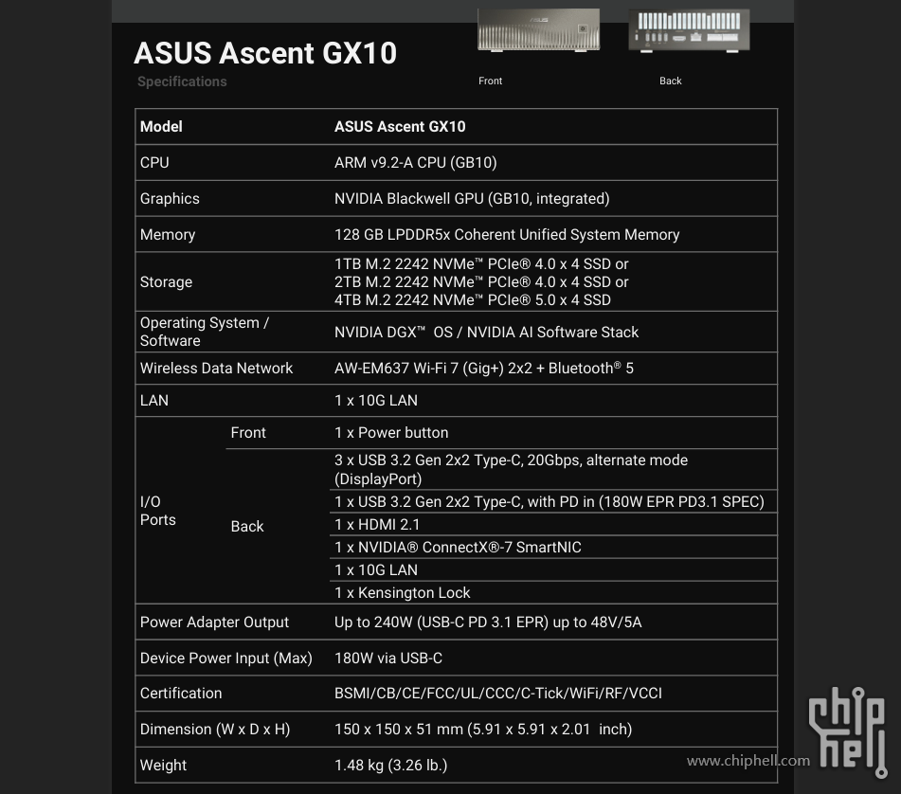The image size is (901, 794).
Task: Select the NVIDIA DGX OS software cell
Action: coord(486,332)
